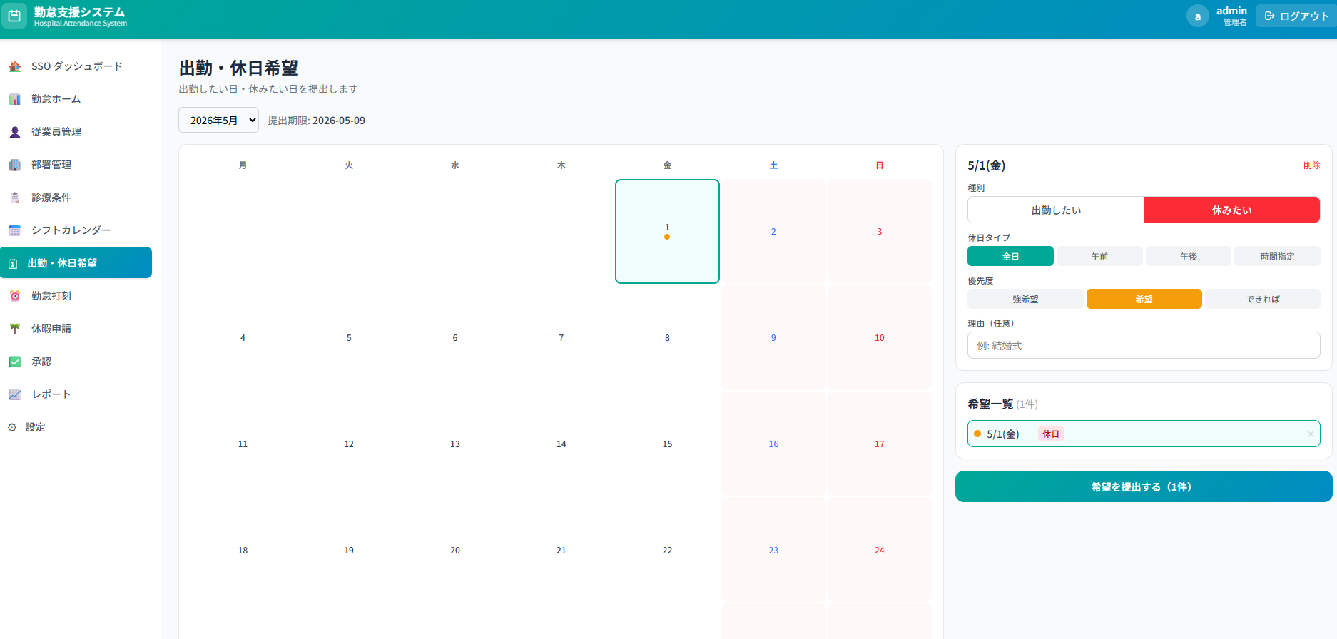This screenshot has width=1337, height=639.
Task: Remove 5/1(金) entry with the X icon
Action: [x=1310, y=434]
